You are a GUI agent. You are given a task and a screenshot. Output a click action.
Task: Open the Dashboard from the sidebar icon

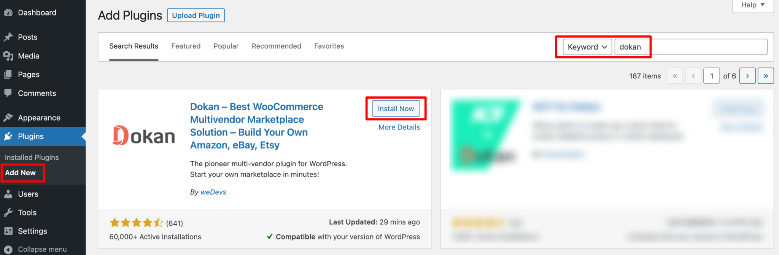(x=8, y=12)
